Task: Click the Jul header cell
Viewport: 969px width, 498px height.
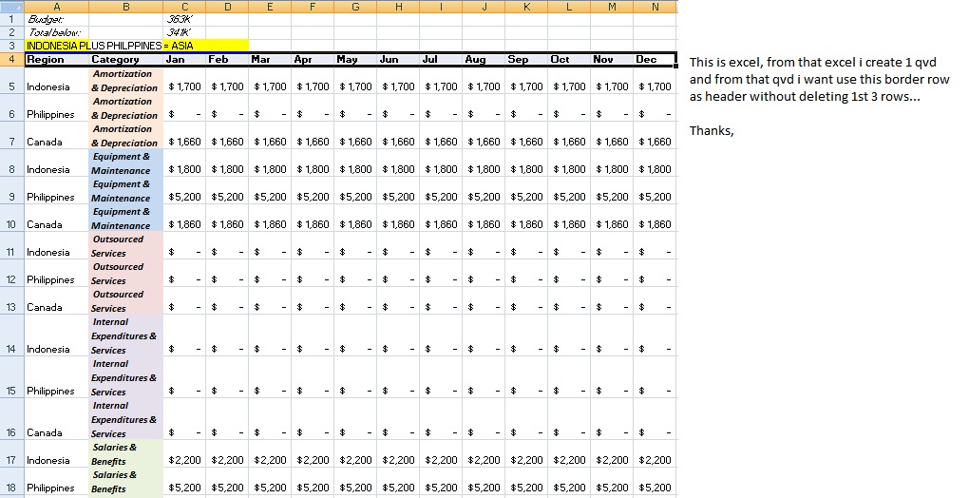Action: click(x=441, y=59)
